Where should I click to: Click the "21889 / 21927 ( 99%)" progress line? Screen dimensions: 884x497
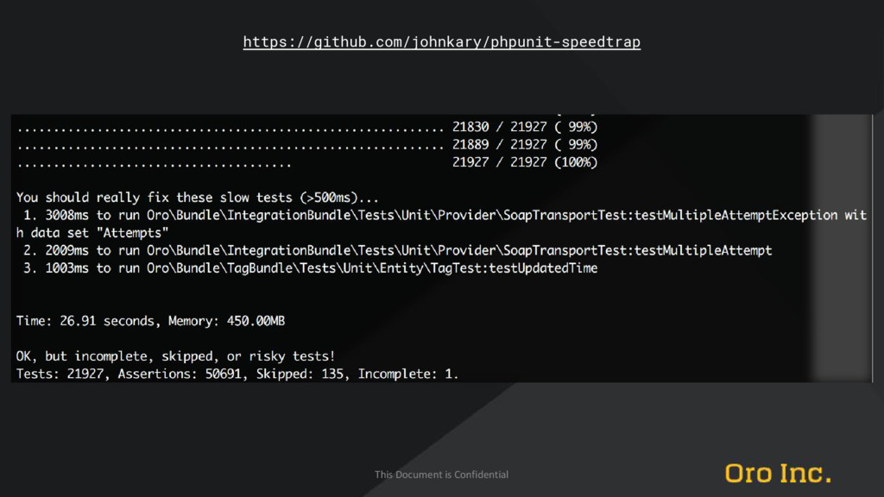[x=307, y=145]
